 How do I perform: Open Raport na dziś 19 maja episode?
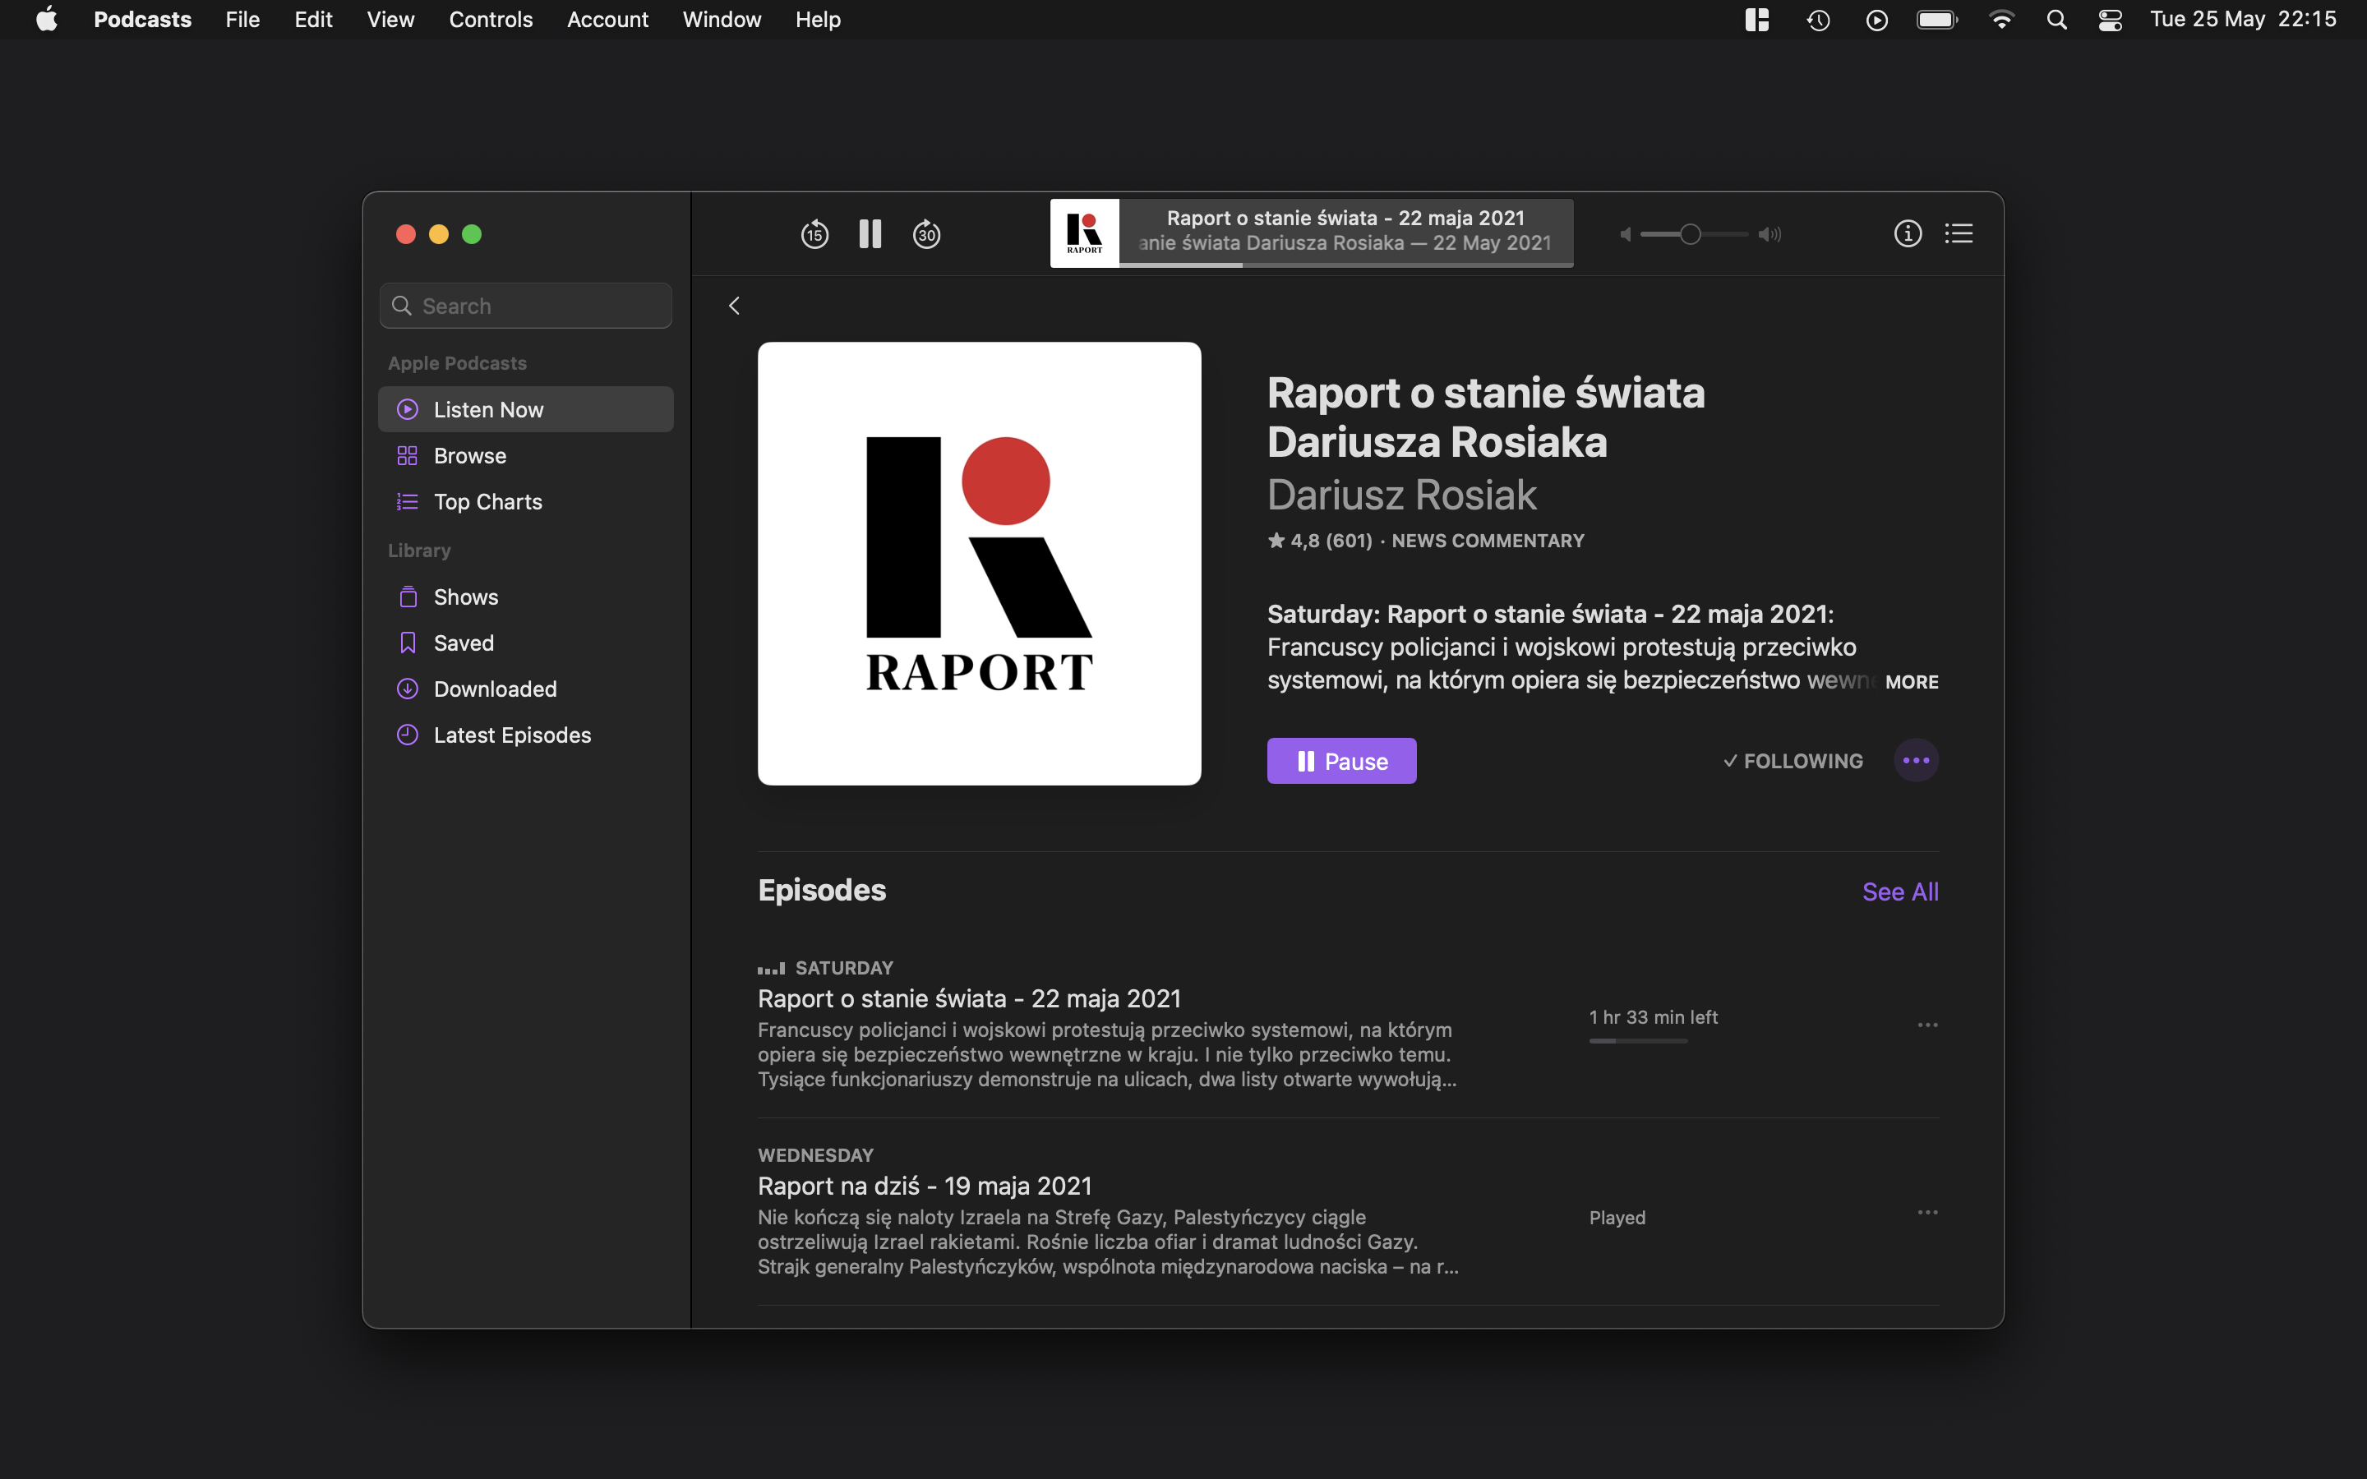coord(925,1186)
